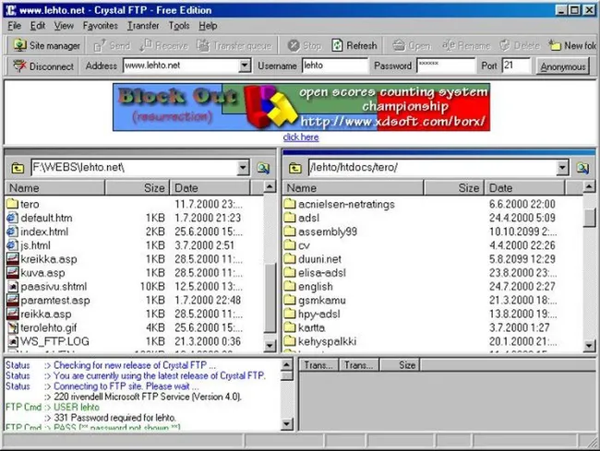Click the Crystal FTP title bar icon
The height and width of the screenshot is (451, 600).
point(11,10)
